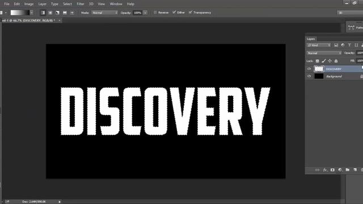Image resolution: width=363 pixels, height=204 pixels.
Task: Open the layer blend mode Normal dropdown
Action: click(x=324, y=53)
